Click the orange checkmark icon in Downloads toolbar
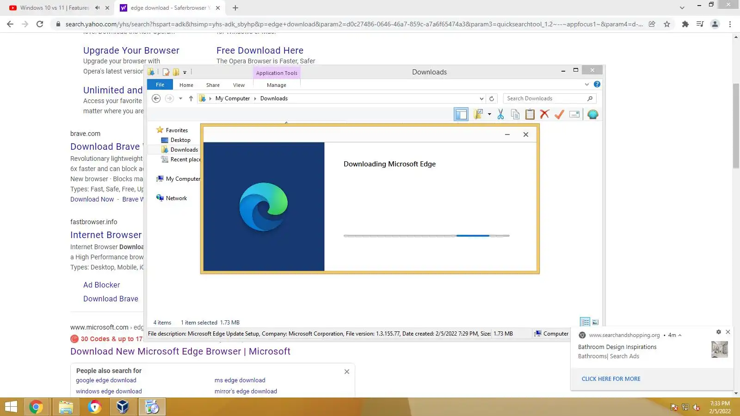Viewport: 740px width, 416px height. click(x=559, y=114)
